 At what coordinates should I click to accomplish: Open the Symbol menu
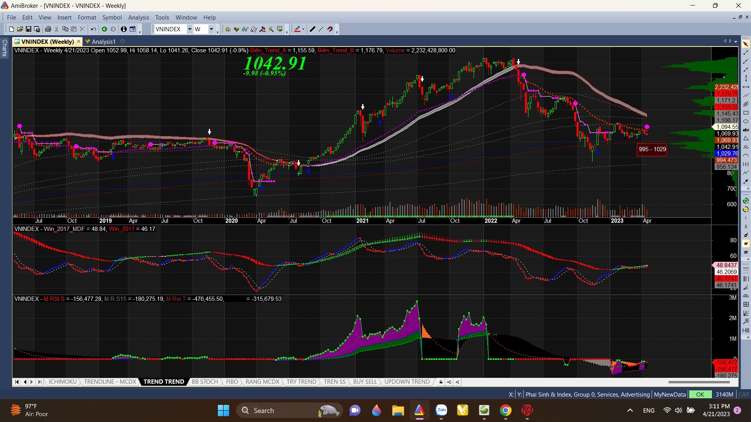(x=112, y=17)
